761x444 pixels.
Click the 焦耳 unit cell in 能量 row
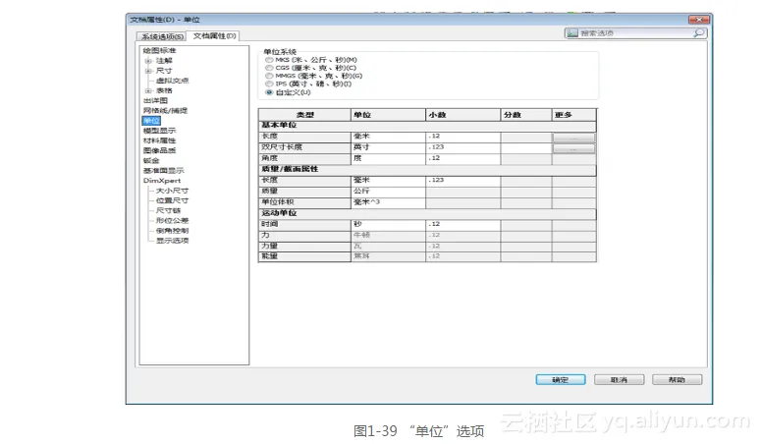(388, 256)
